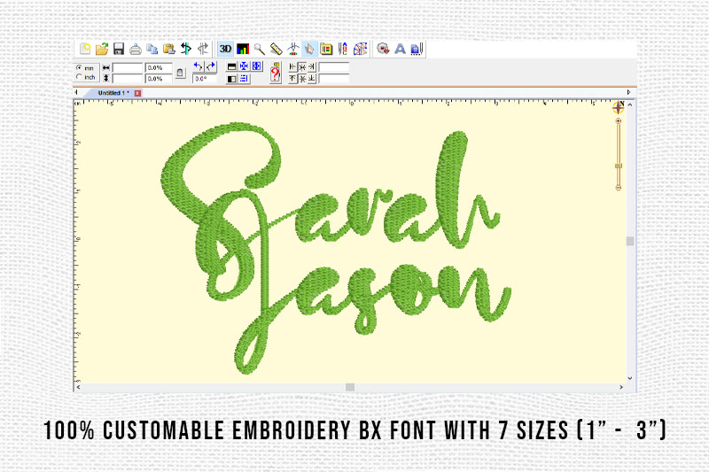Select the mm unit radio button

point(79,68)
